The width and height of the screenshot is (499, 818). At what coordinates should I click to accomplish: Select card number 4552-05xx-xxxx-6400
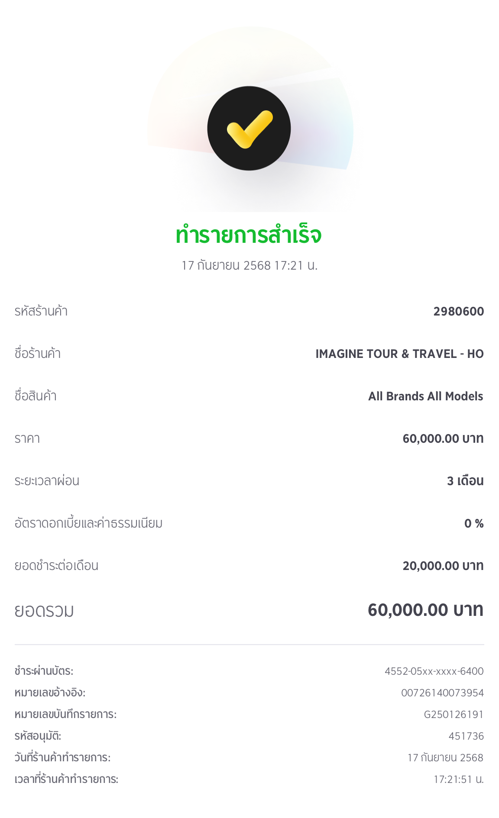[x=434, y=671]
